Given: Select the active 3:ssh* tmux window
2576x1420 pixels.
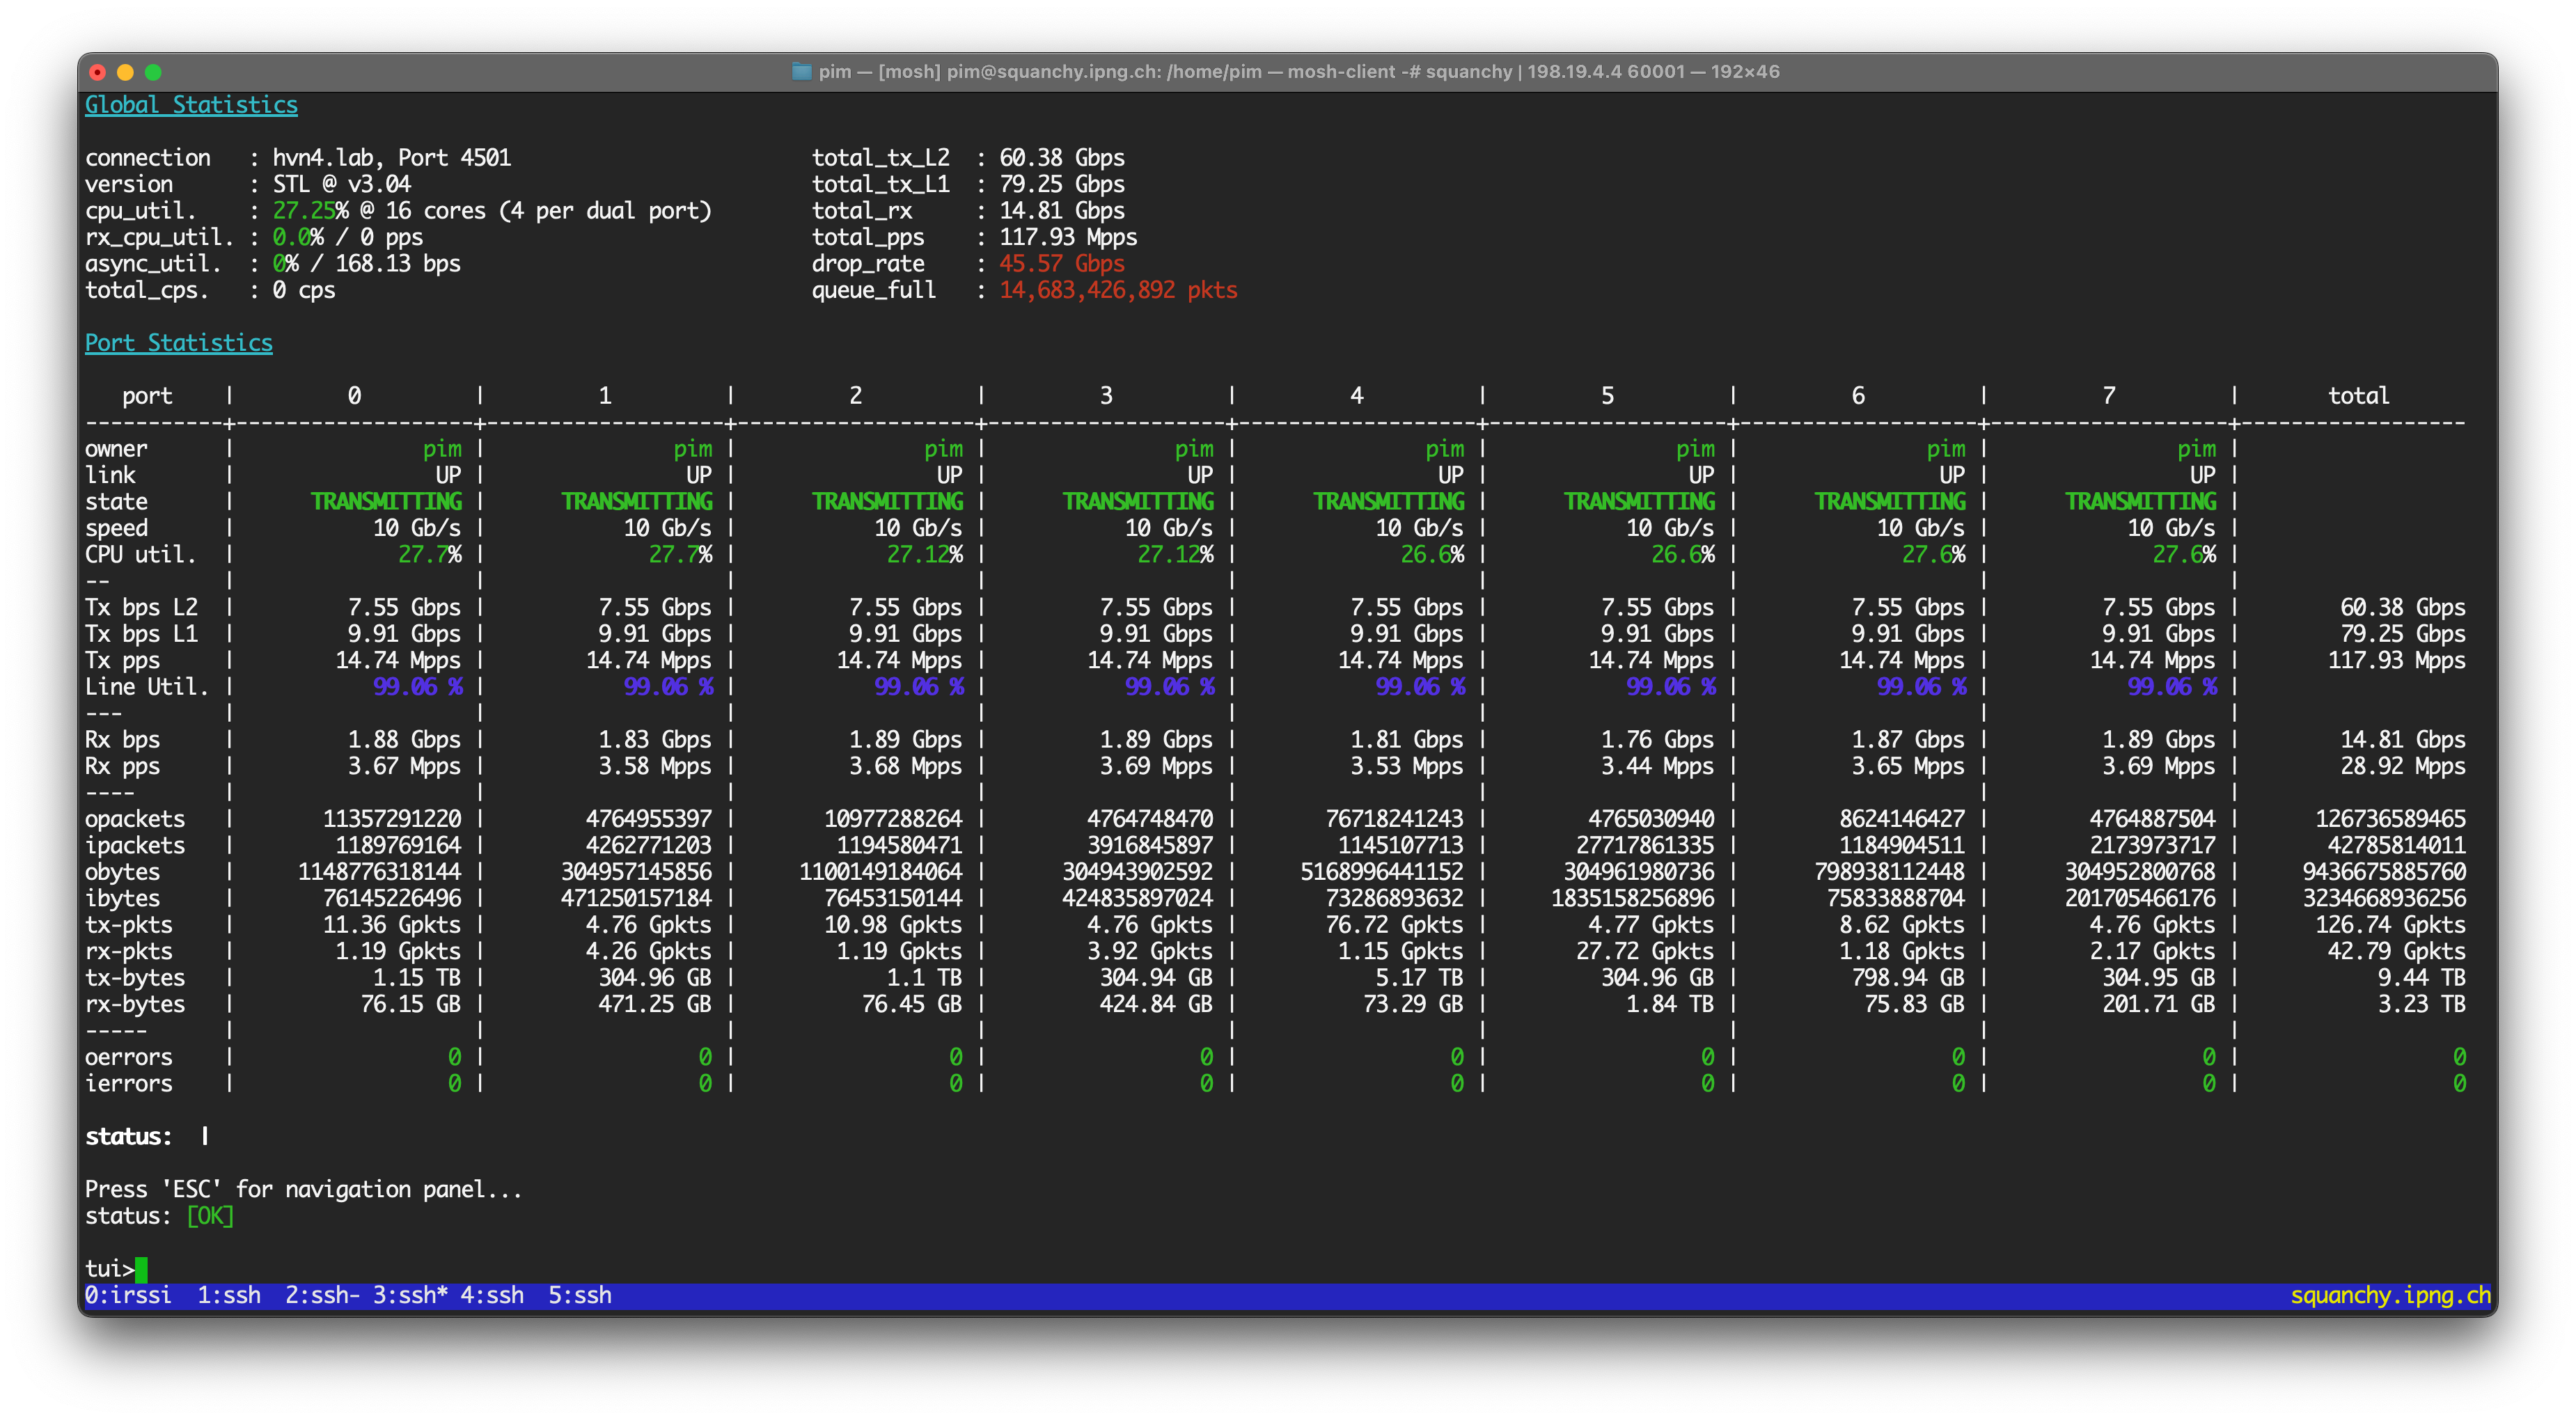Looking at the screenshot, I should (410, 1296).
